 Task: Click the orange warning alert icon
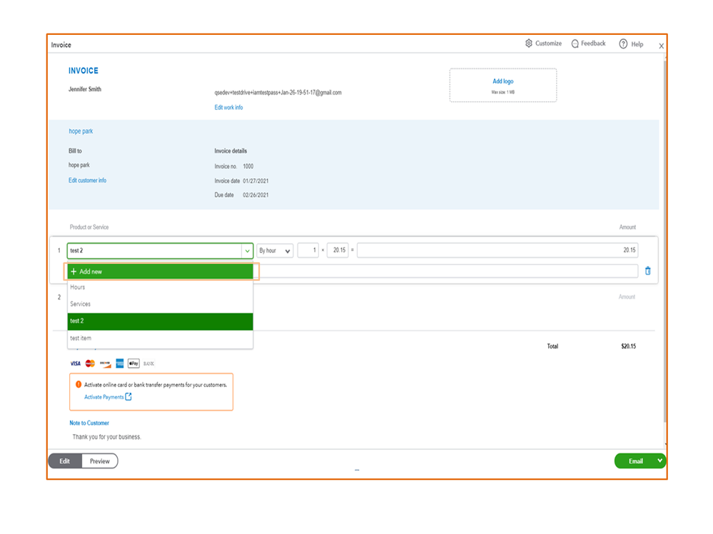[79, 384]
